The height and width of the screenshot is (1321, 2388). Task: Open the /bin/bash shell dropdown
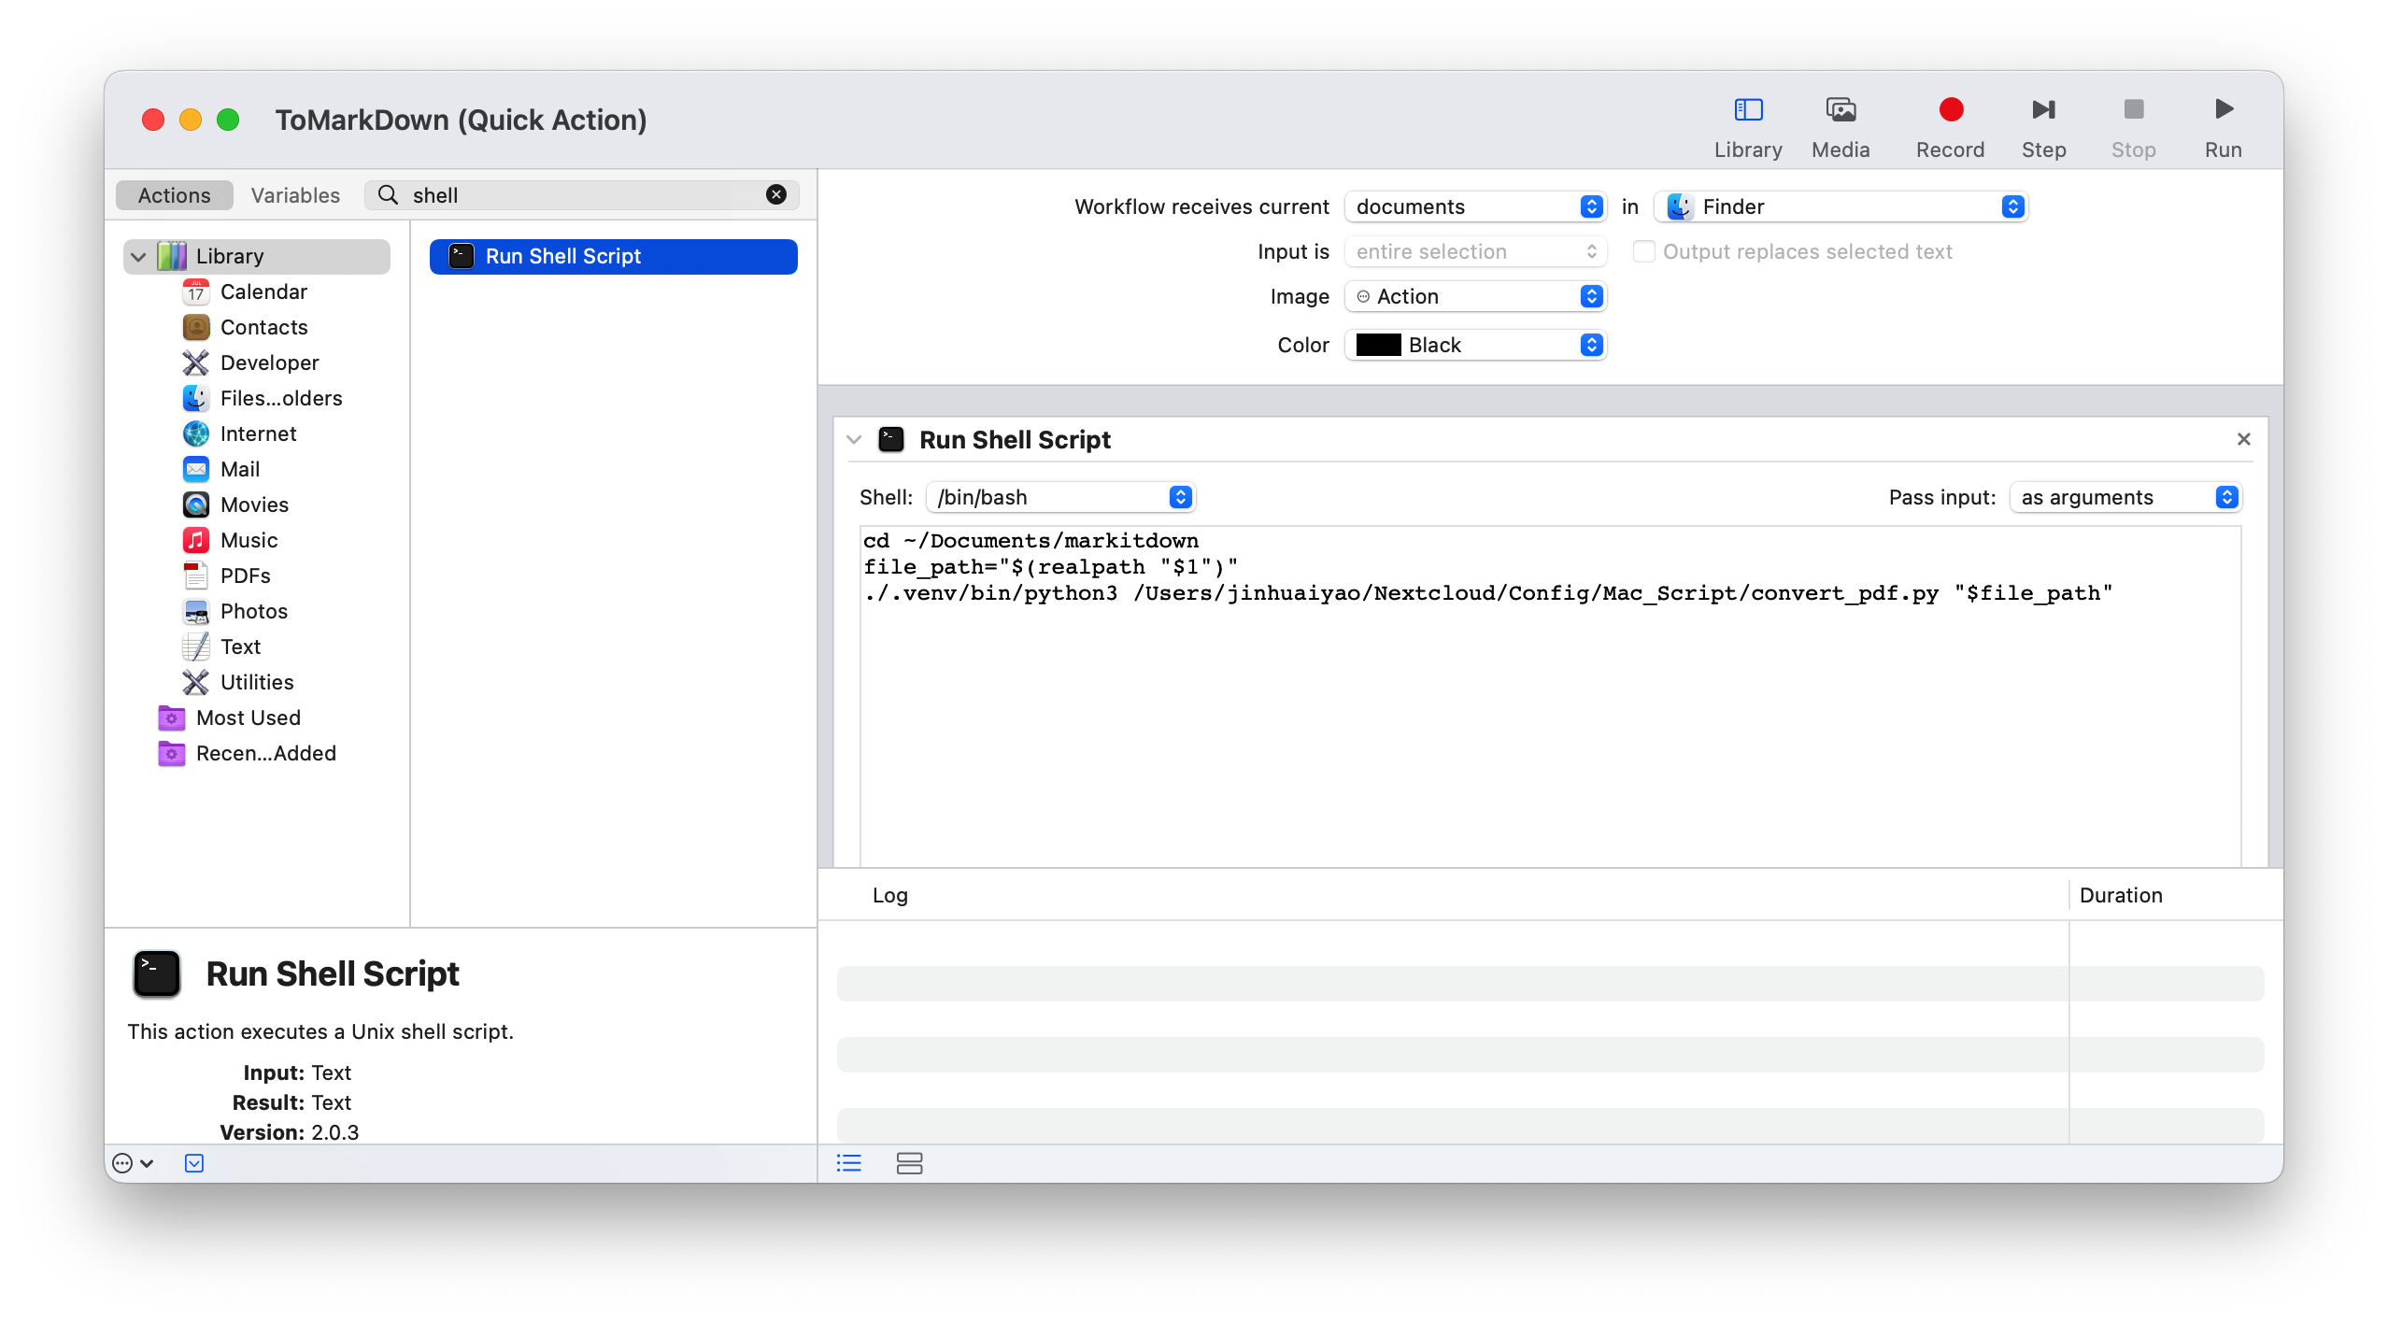point(1060,497)
